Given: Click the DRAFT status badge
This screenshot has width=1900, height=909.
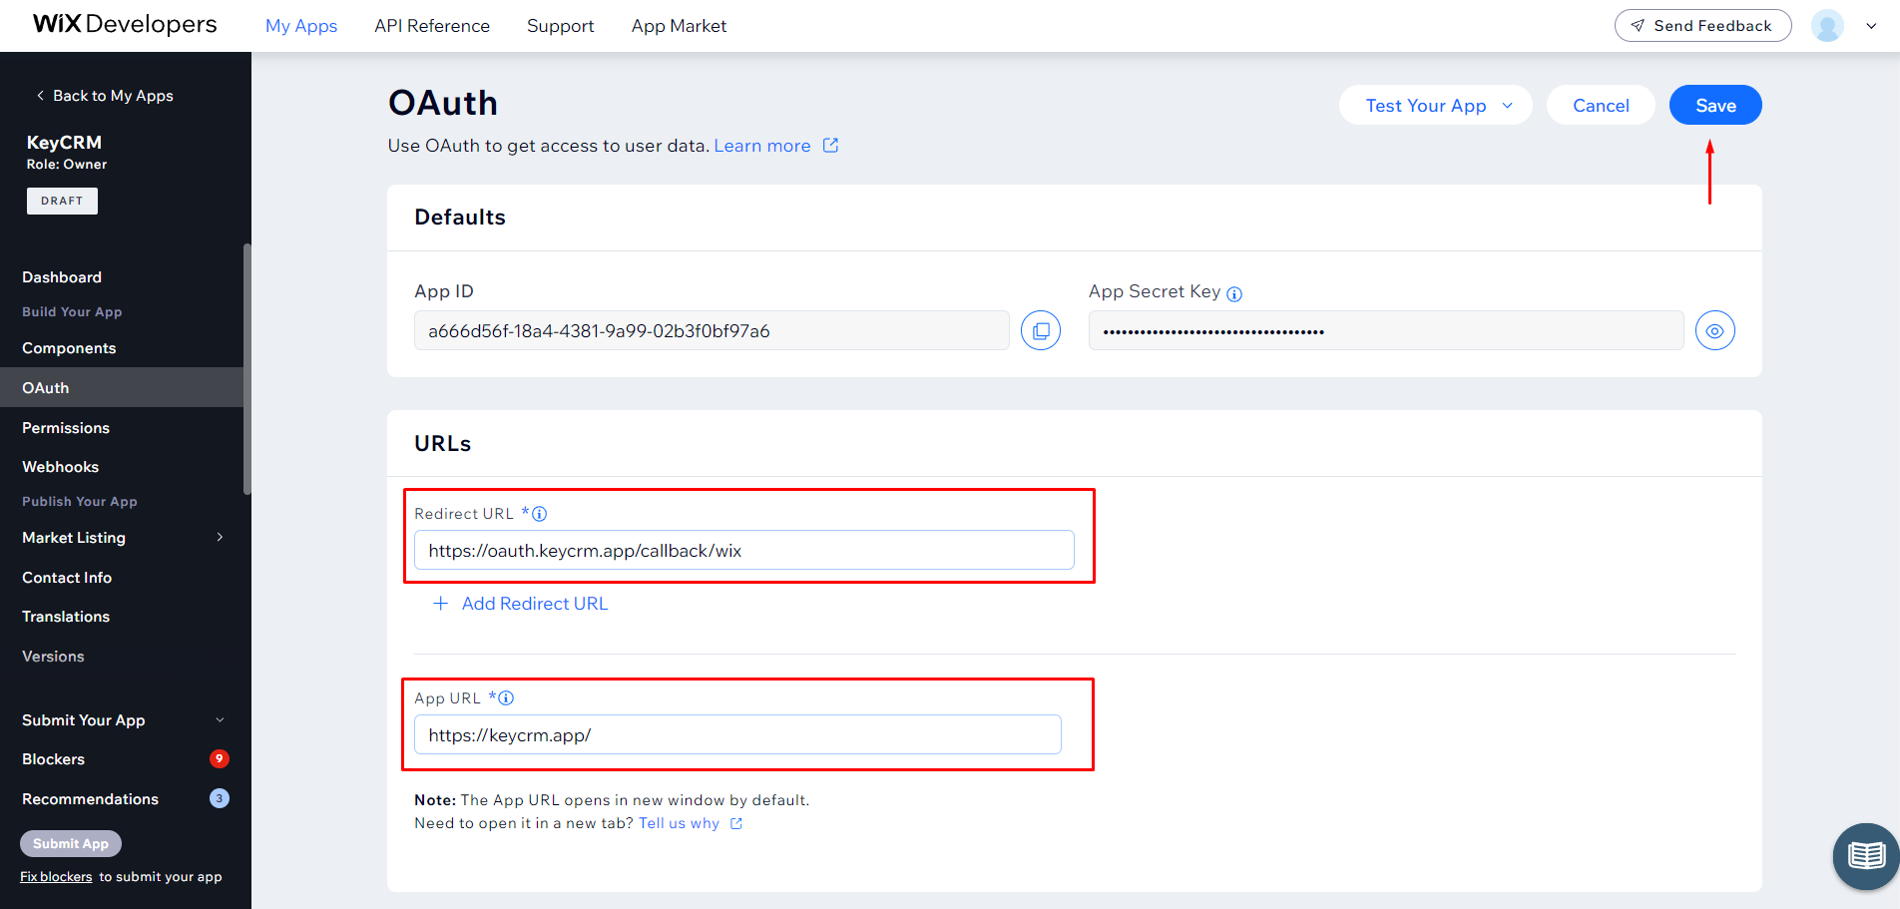Looking at the screenshot, I should tap(62, 201).
